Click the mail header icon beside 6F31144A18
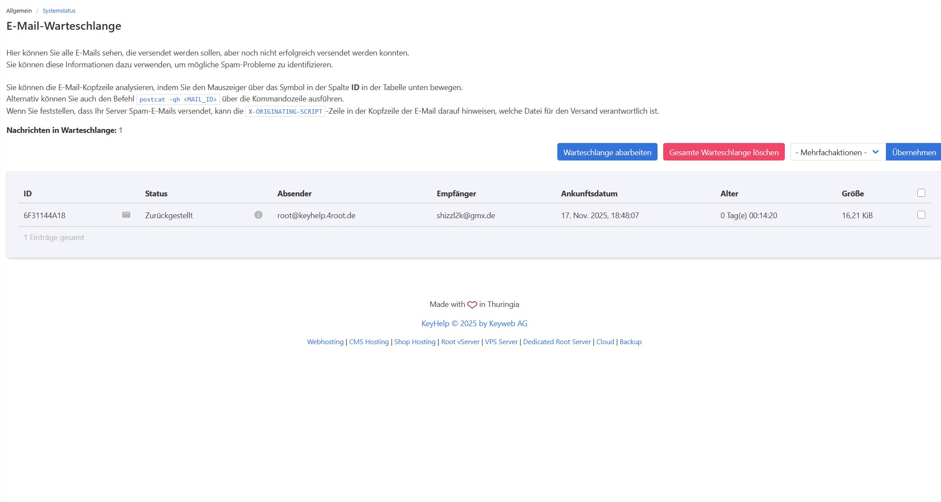Image resolution: width=941 pixels, height=502 pixels. (x=126, y=215)
